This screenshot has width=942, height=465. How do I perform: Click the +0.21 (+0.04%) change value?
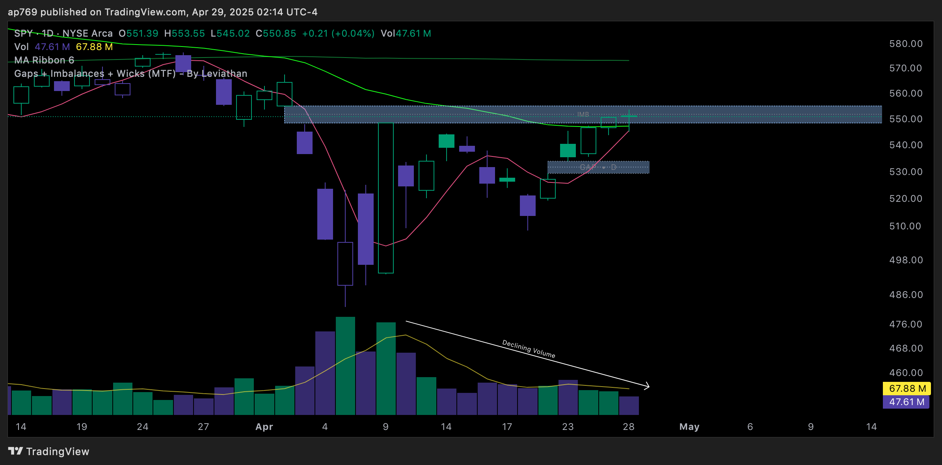pos(338,33)
